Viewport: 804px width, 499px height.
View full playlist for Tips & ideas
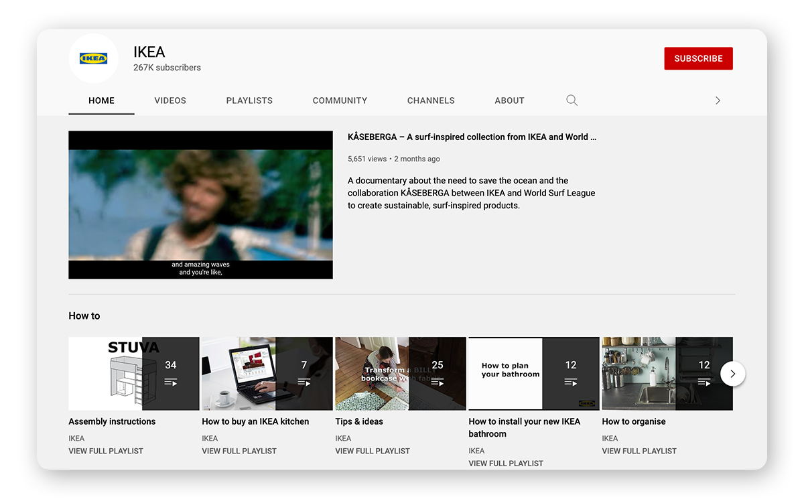point(372,451)
